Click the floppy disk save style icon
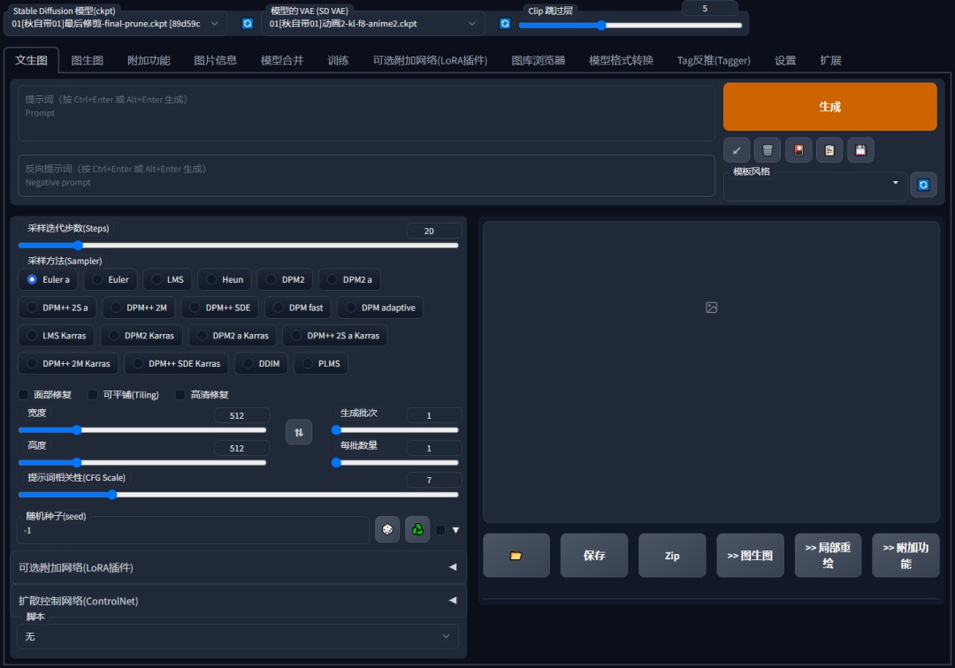This screenshot has height=668, width=955. pyautogui.click(x=860, y=150)
